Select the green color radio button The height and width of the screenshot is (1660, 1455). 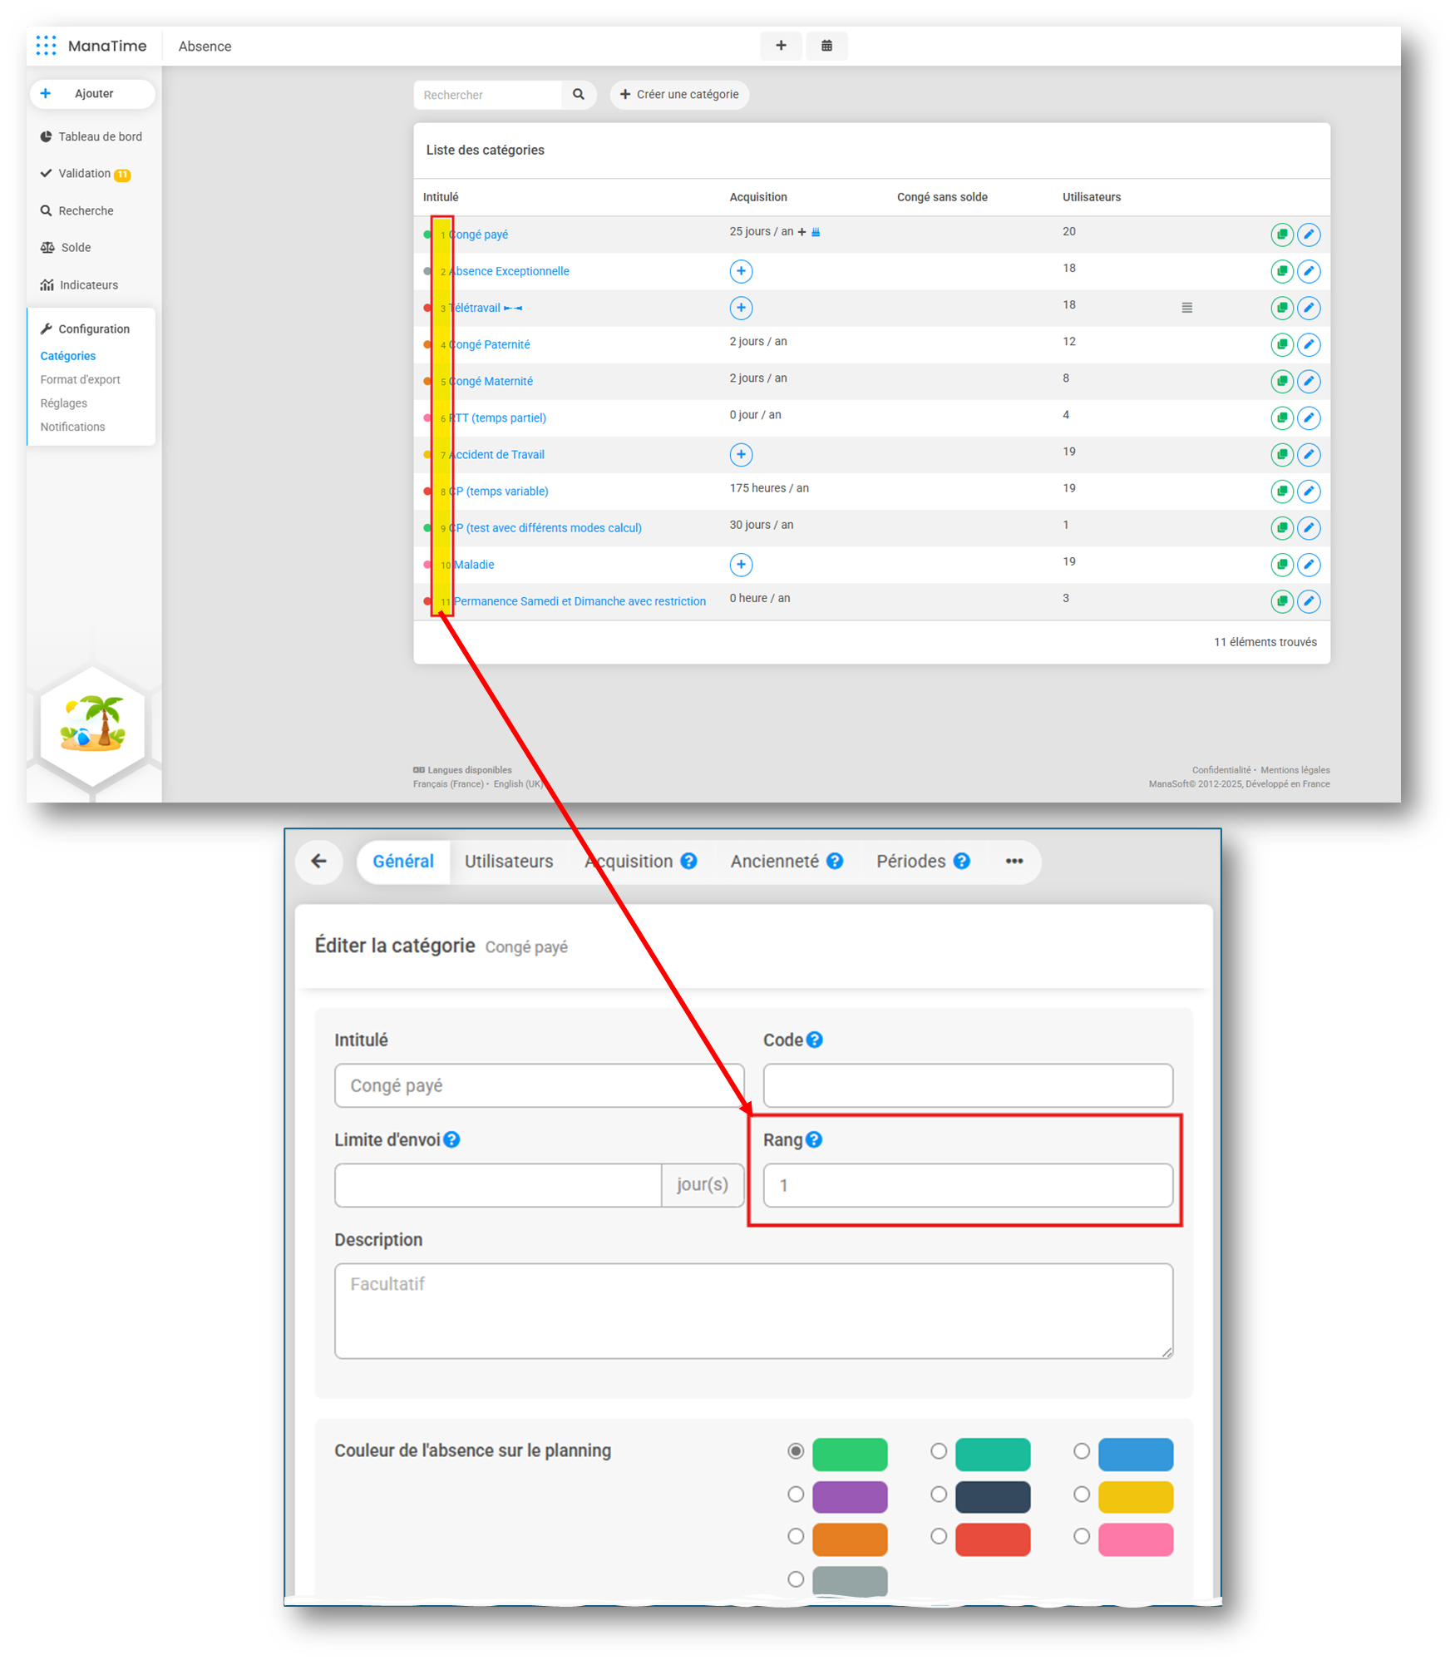[796, 1450]
